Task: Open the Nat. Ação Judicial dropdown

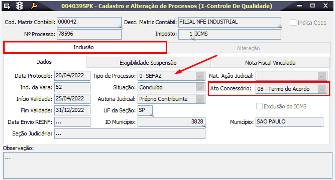Action: coord(322,76)
